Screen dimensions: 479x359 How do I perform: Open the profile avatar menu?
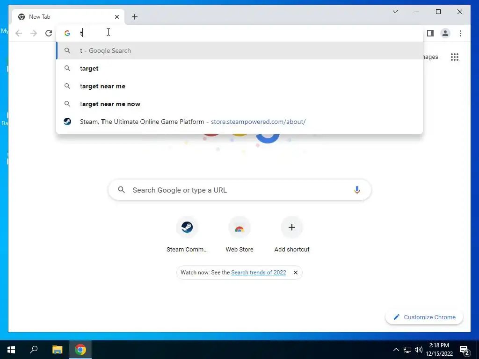[445, 33]
